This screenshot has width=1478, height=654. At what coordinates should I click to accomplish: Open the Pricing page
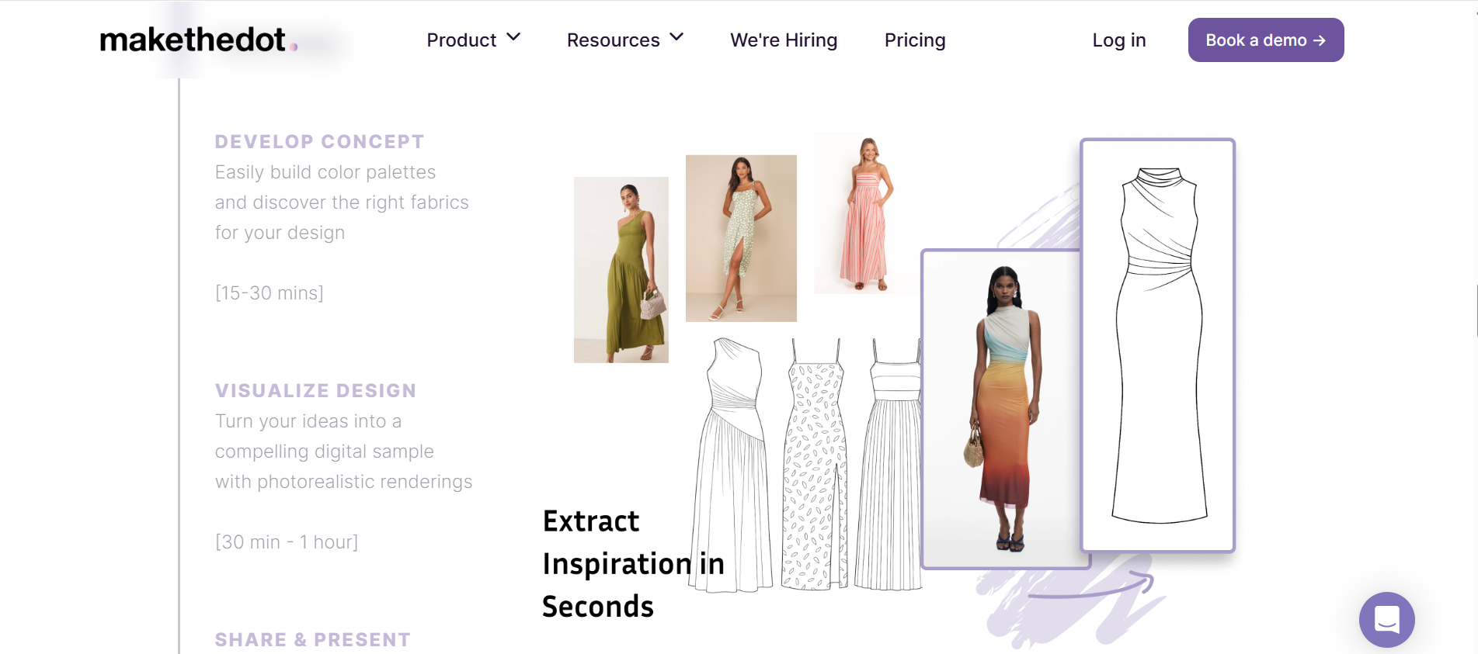[x=915, y=40]
